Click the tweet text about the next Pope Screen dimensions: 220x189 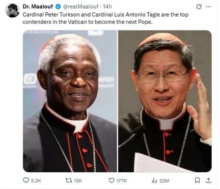(x=105, y=18)
